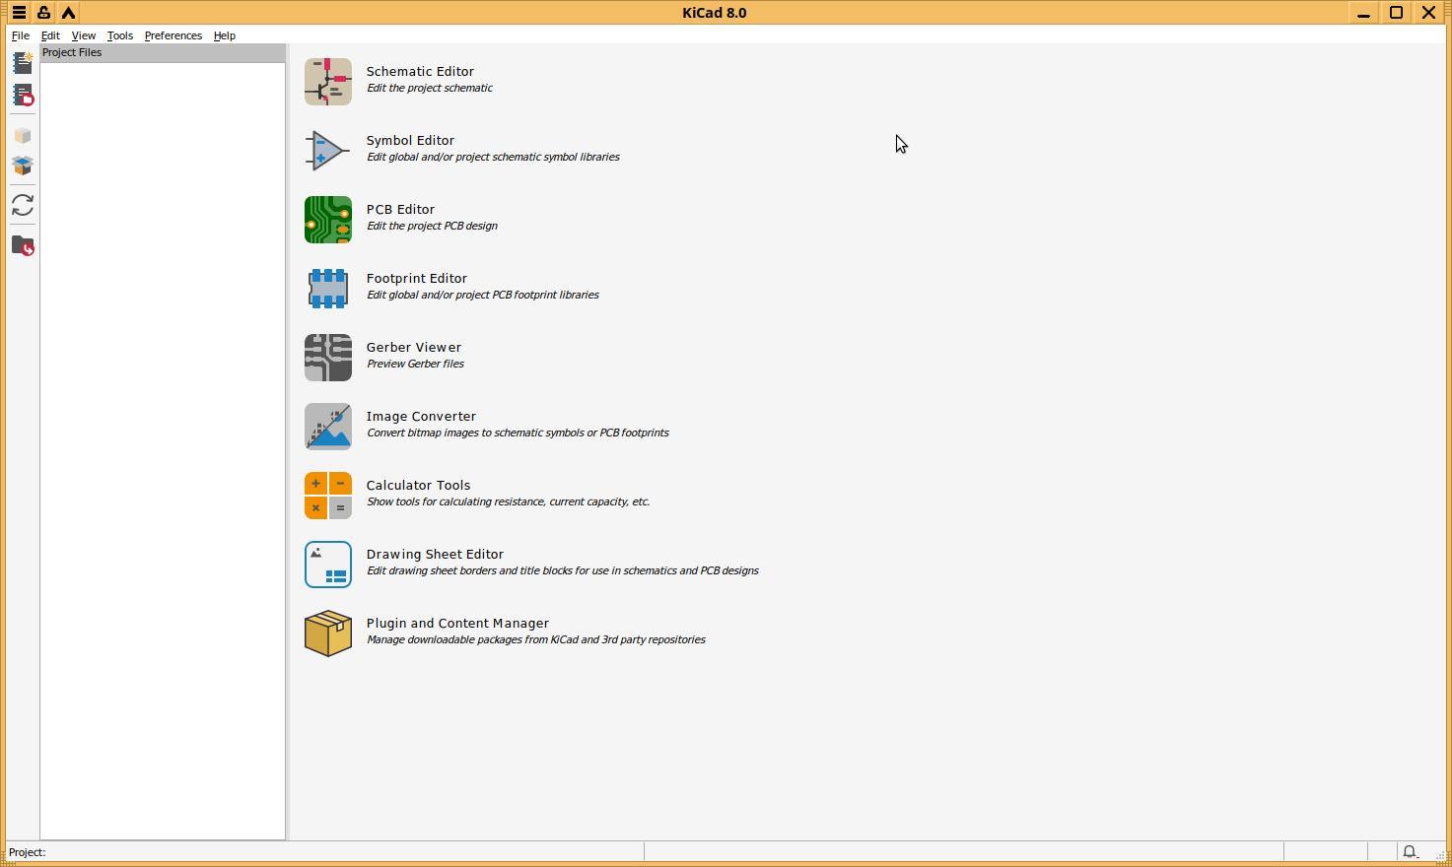The width and height of the screenshot is (1452, 867).
Task: Open the Calculator Tools icon
Action: click(x=328, y=496)
